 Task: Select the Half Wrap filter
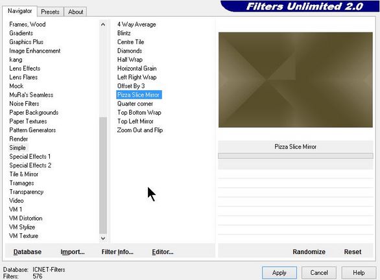130,60
